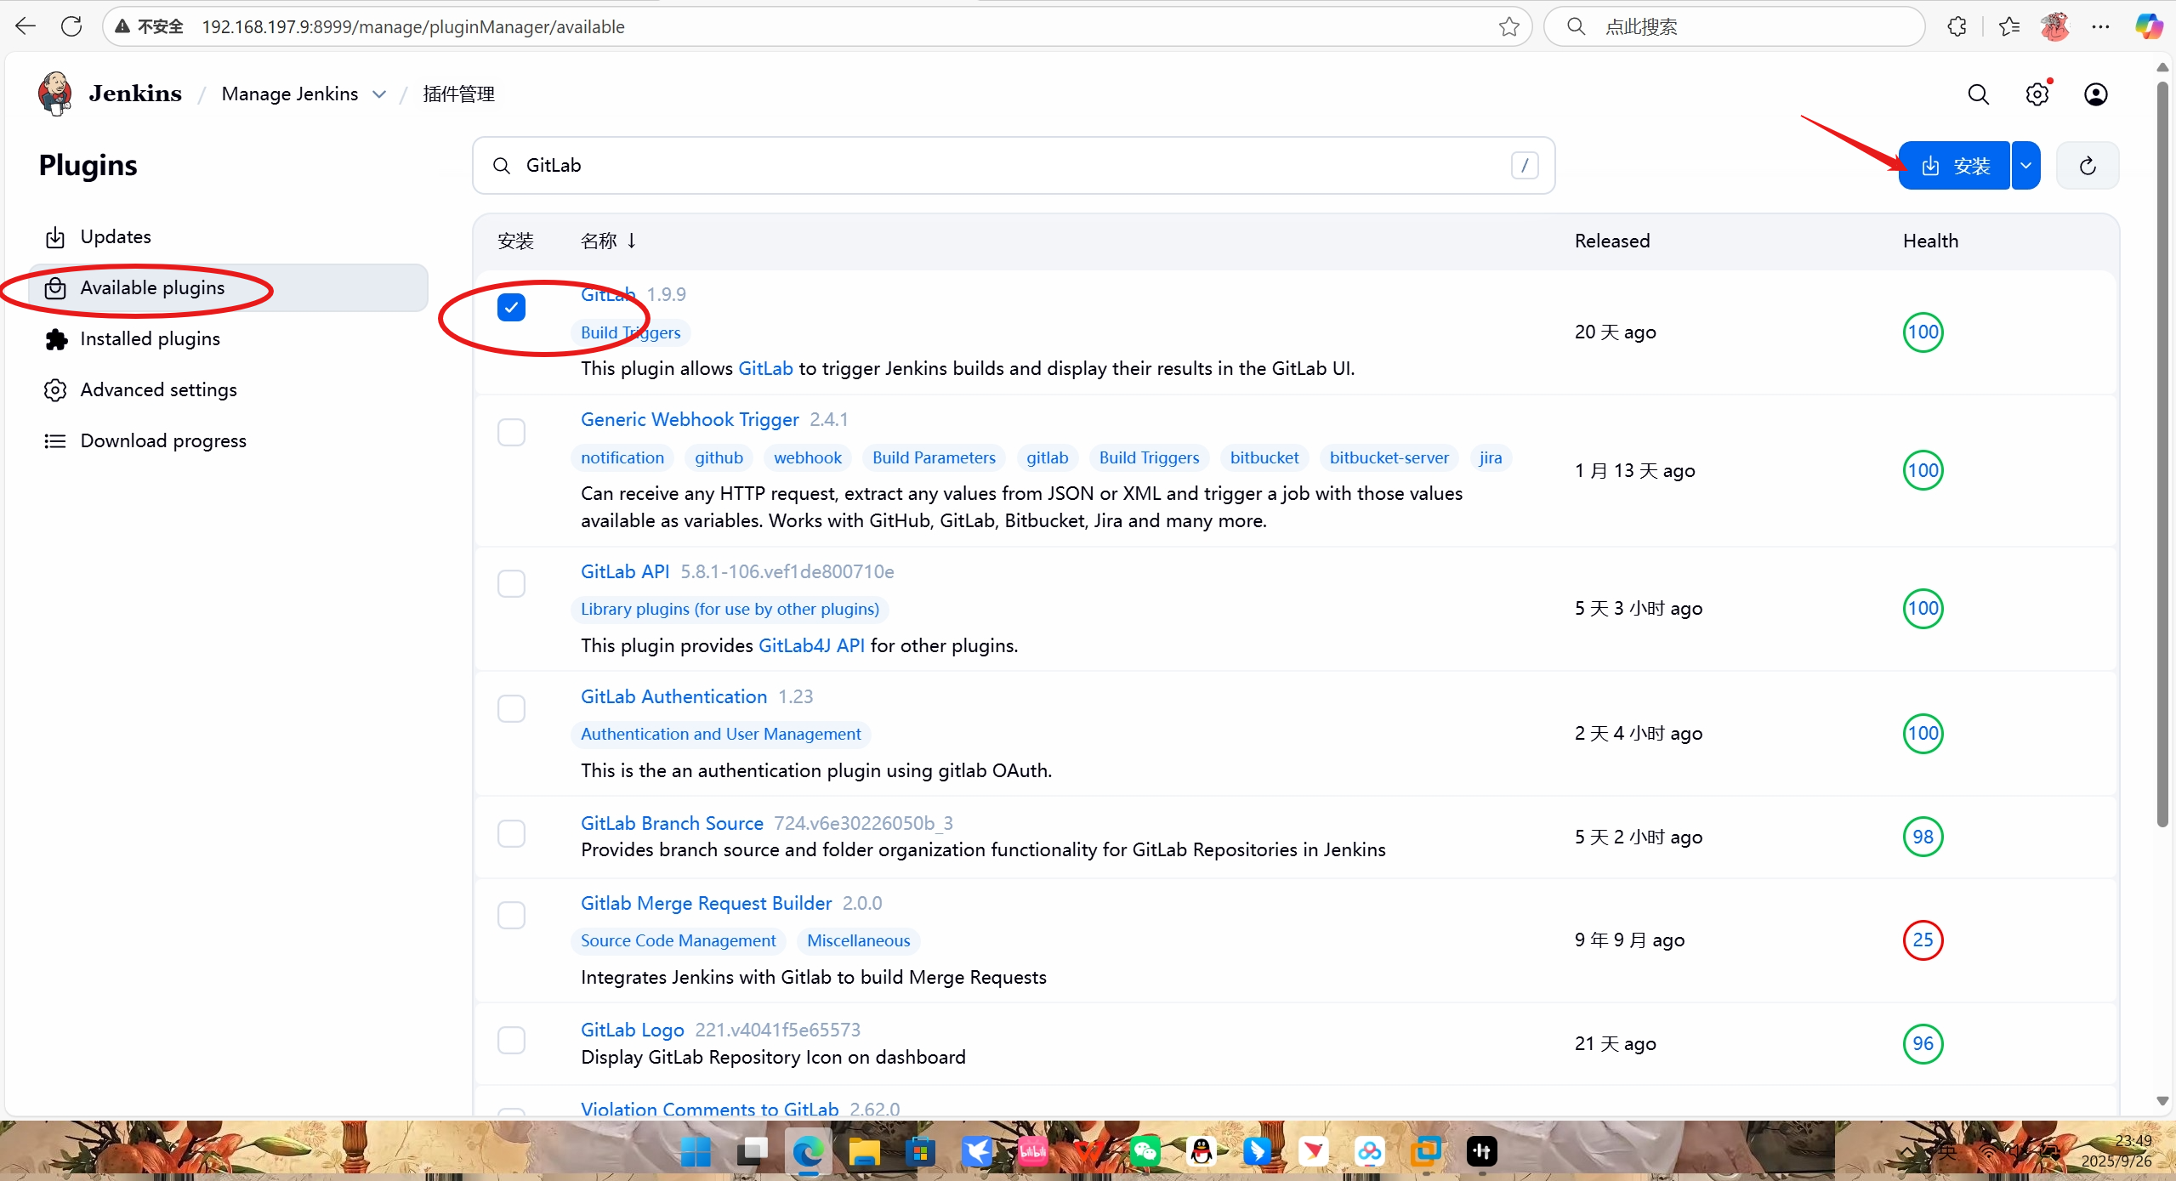Open Advanced settings in the sidebar
This screenshot has height=1181, width=2176.
tap(228, 389)
